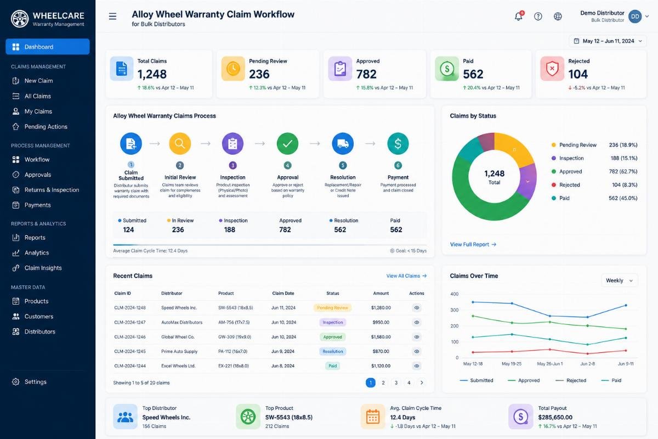The height and width of the screenshot is (439, 658).
Task: Select page 1 pagination button
Action: pyautogui.click(x=371, y=382)
